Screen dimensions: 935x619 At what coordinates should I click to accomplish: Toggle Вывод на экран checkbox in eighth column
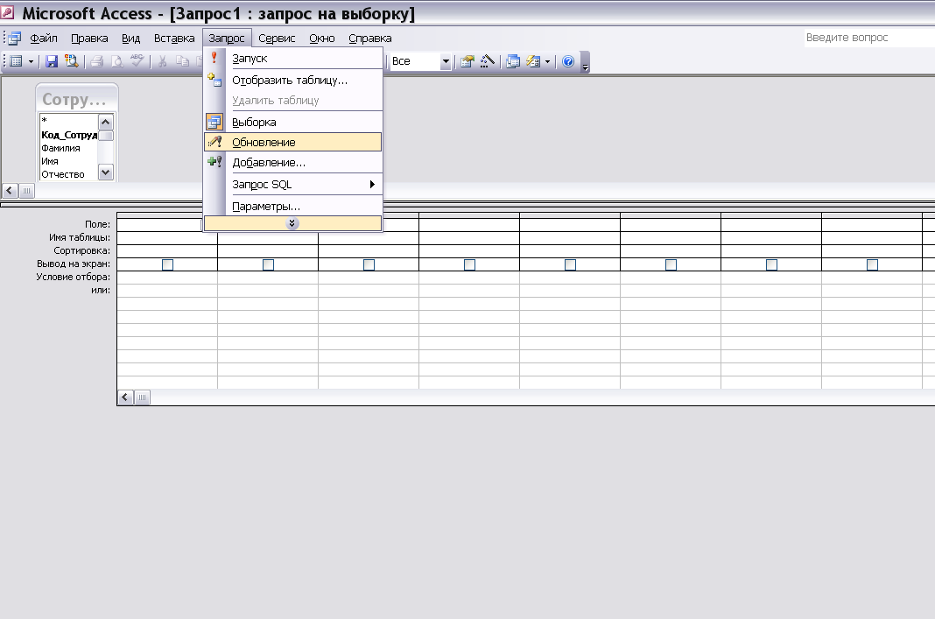tap(872, 264)
